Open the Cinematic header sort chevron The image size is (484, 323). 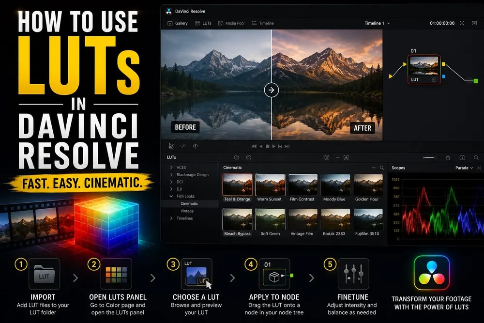(x=374, y=168)
